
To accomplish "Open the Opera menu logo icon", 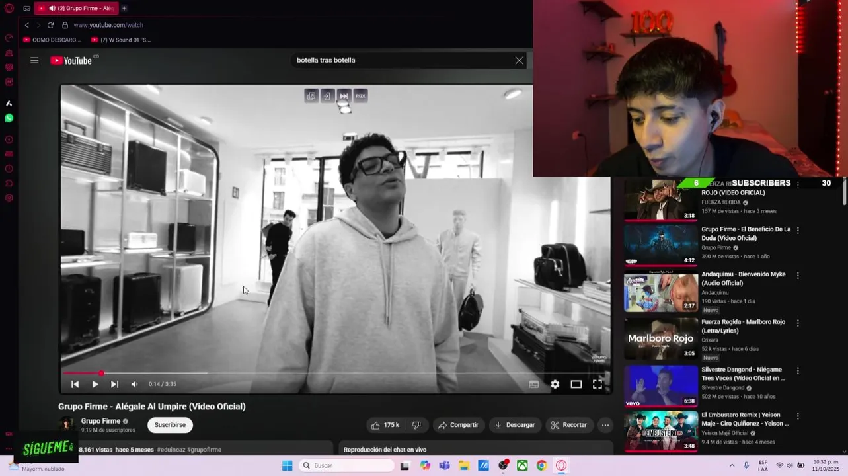I will [9, 8].
